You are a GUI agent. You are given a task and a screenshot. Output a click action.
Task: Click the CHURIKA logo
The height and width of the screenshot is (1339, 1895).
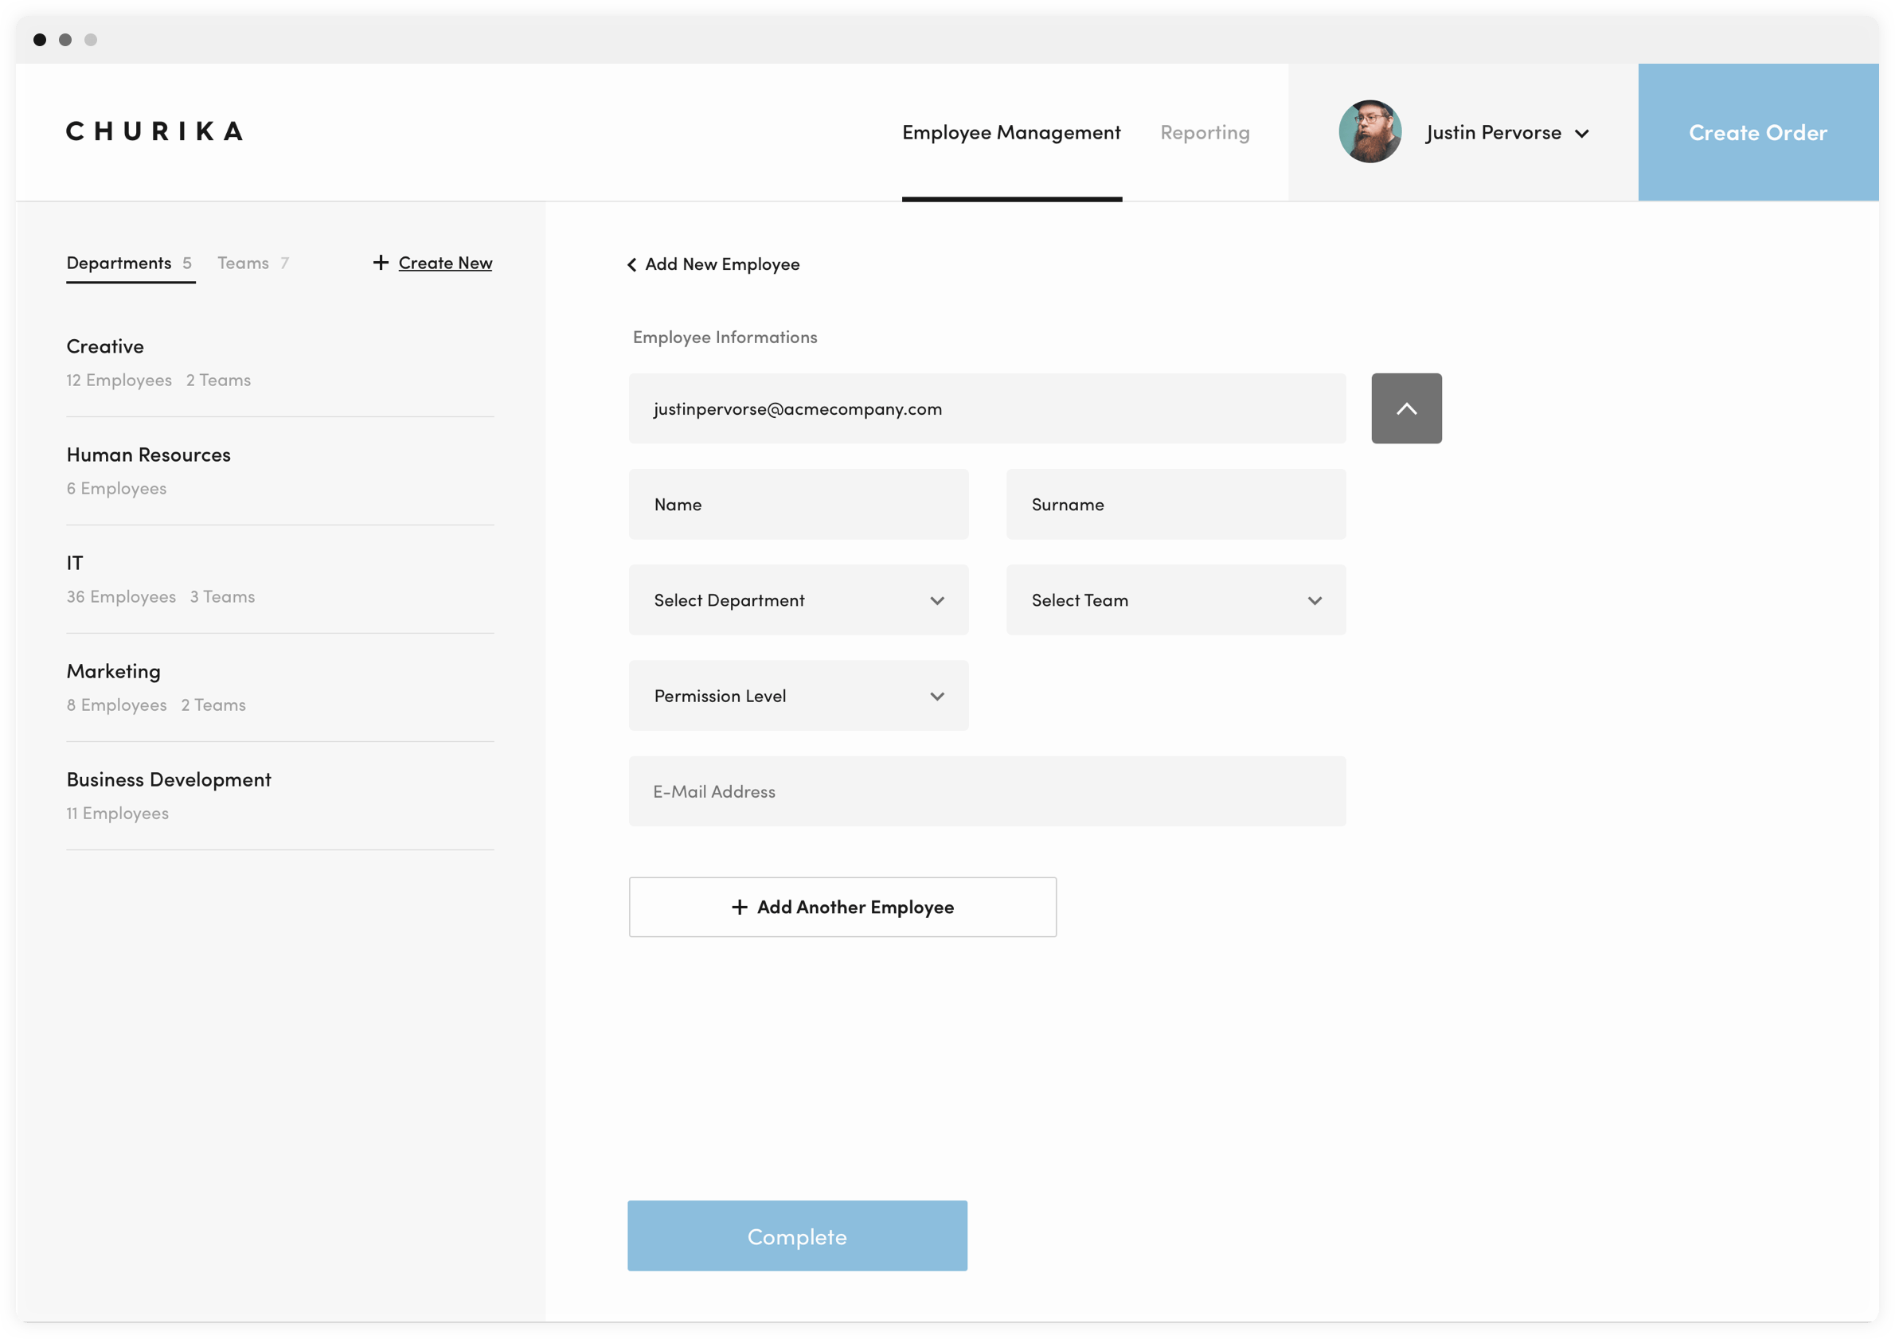[x=154, y=131]
